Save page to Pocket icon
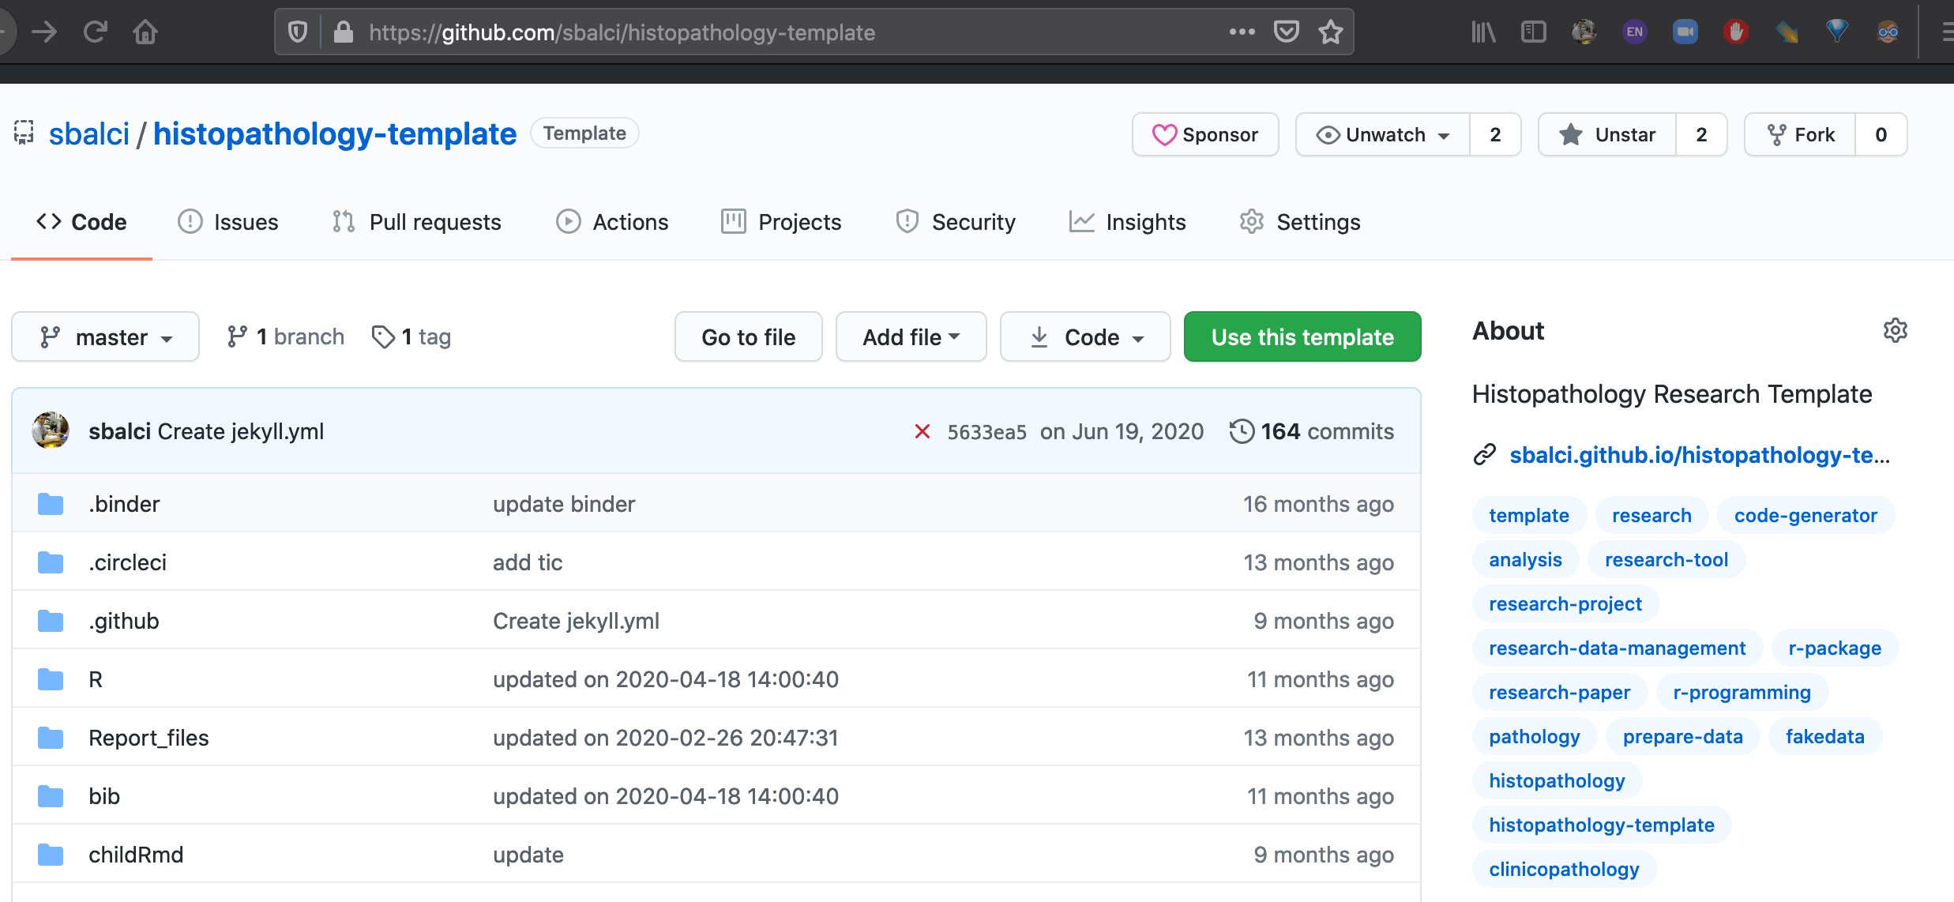 (1287, 32)
